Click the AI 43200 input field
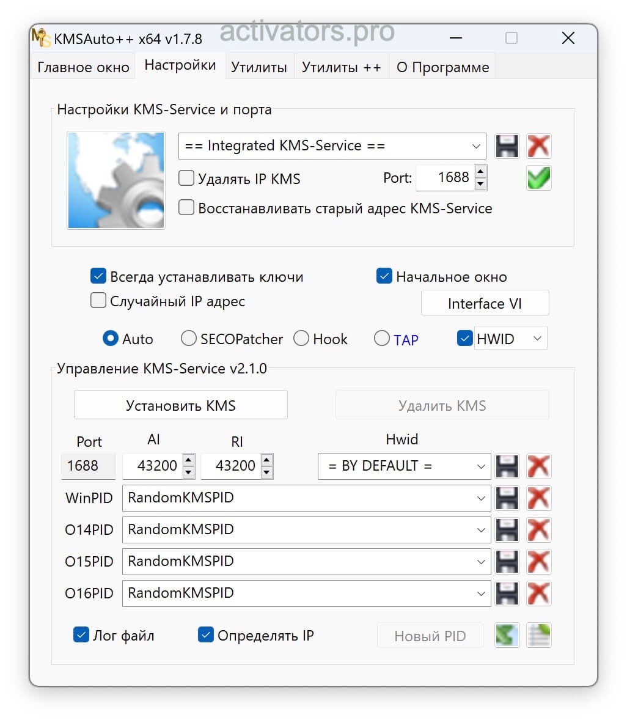The width and height of the screenshot is (627, 720). coord(153,466)
